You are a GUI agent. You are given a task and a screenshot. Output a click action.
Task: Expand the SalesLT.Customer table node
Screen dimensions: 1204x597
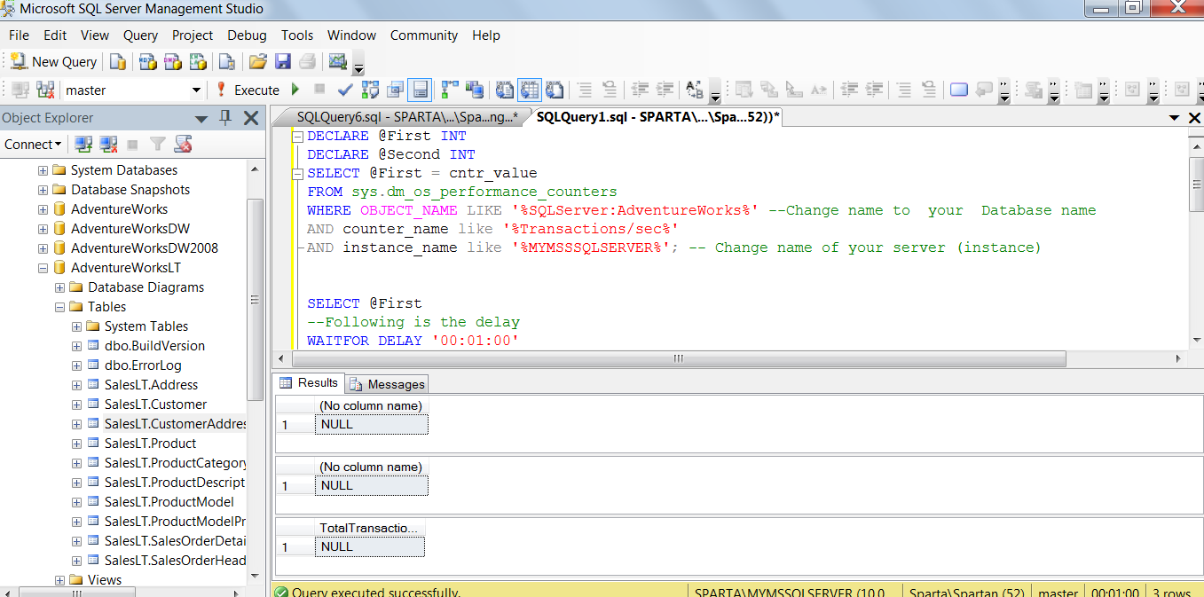point(77,405)
